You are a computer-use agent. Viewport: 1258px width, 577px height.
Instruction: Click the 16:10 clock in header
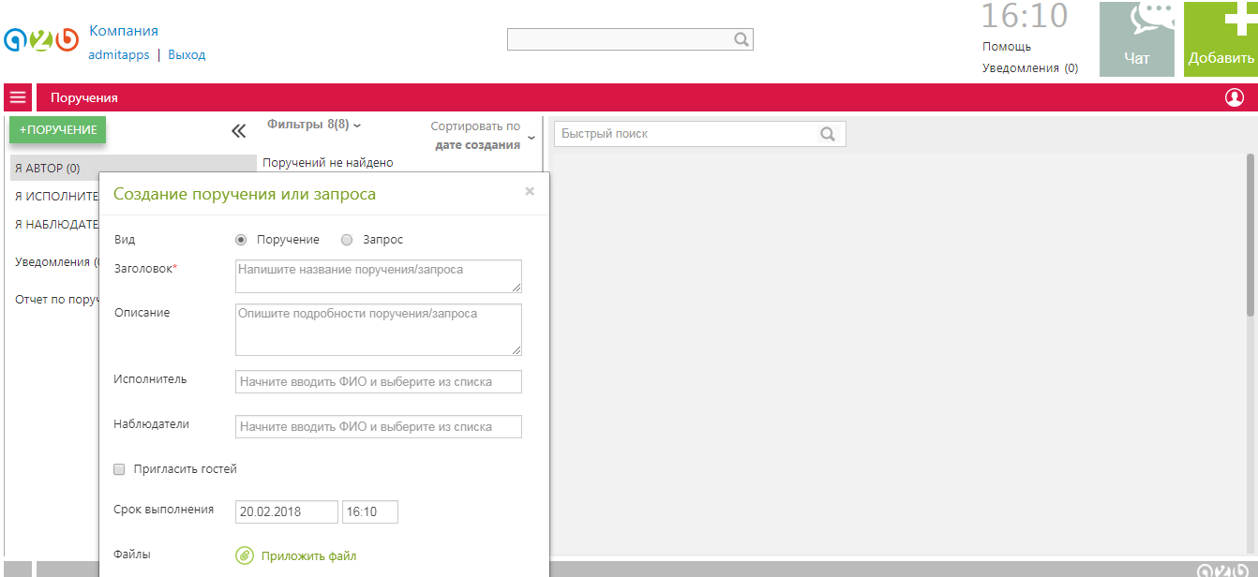[1025, 16]
